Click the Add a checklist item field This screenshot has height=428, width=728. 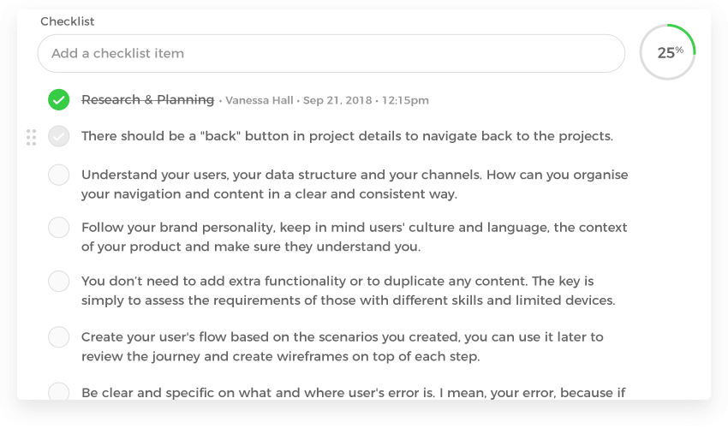tap(331, 53)
